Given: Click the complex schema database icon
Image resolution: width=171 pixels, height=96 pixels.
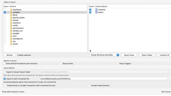Looking at the screenshot, I should click(x=11, y=12).
